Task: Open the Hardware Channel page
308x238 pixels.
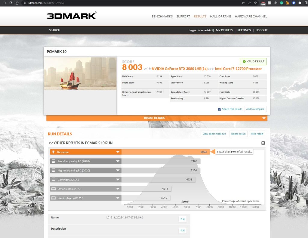Action: (x=251, y=16)
